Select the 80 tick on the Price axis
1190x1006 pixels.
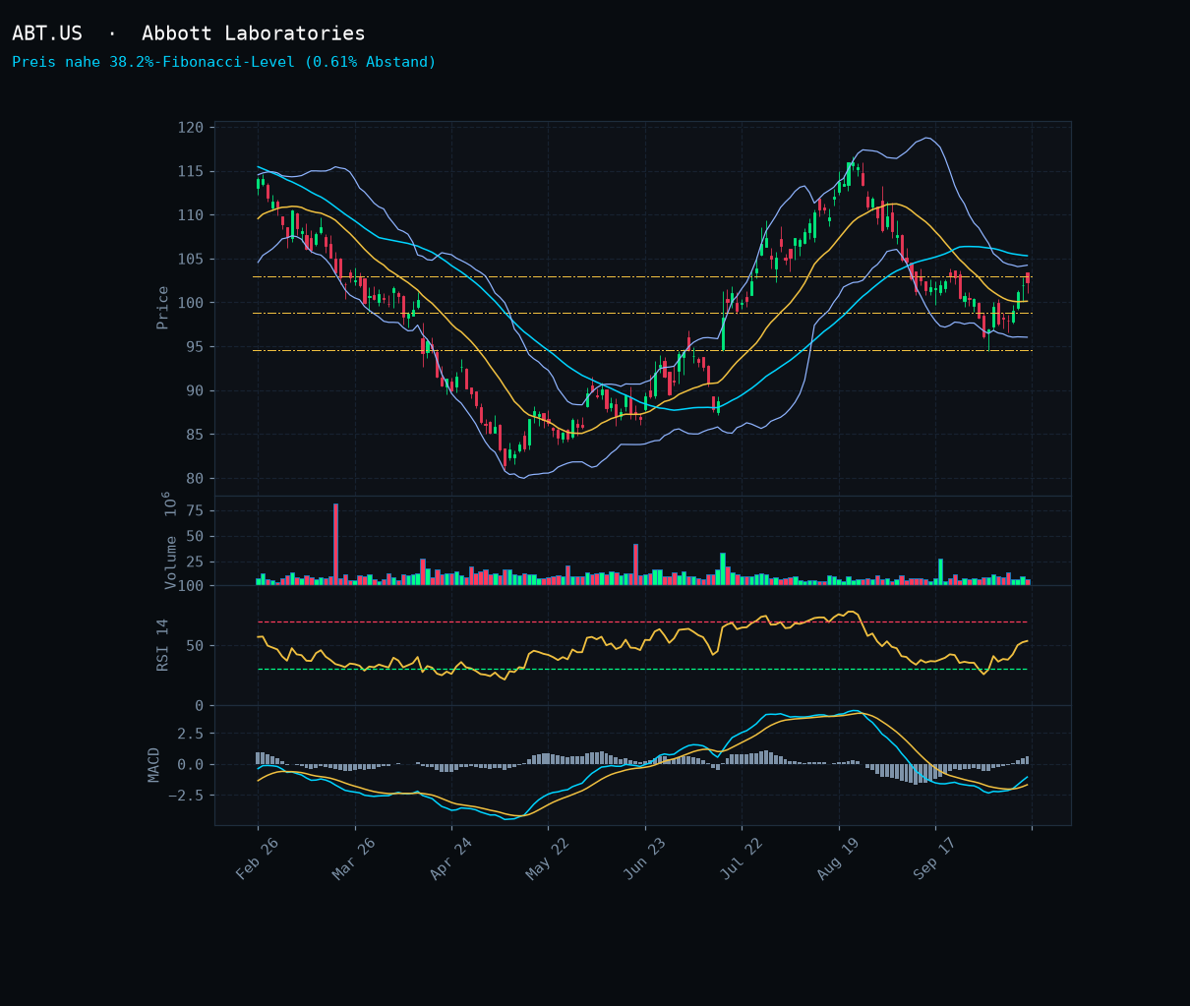[x=196, y=479]
